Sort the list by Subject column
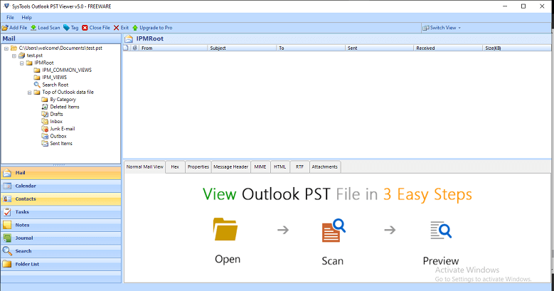Image resolution: width=554 pixels, height=291 pixels. [x=242, y=48]
